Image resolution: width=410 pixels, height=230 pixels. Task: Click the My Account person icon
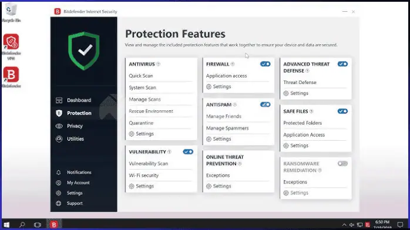coord(59,182)
